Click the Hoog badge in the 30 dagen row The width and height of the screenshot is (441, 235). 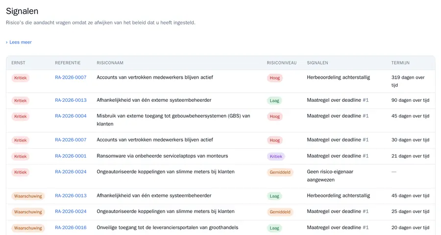click(x=275, y=141)
